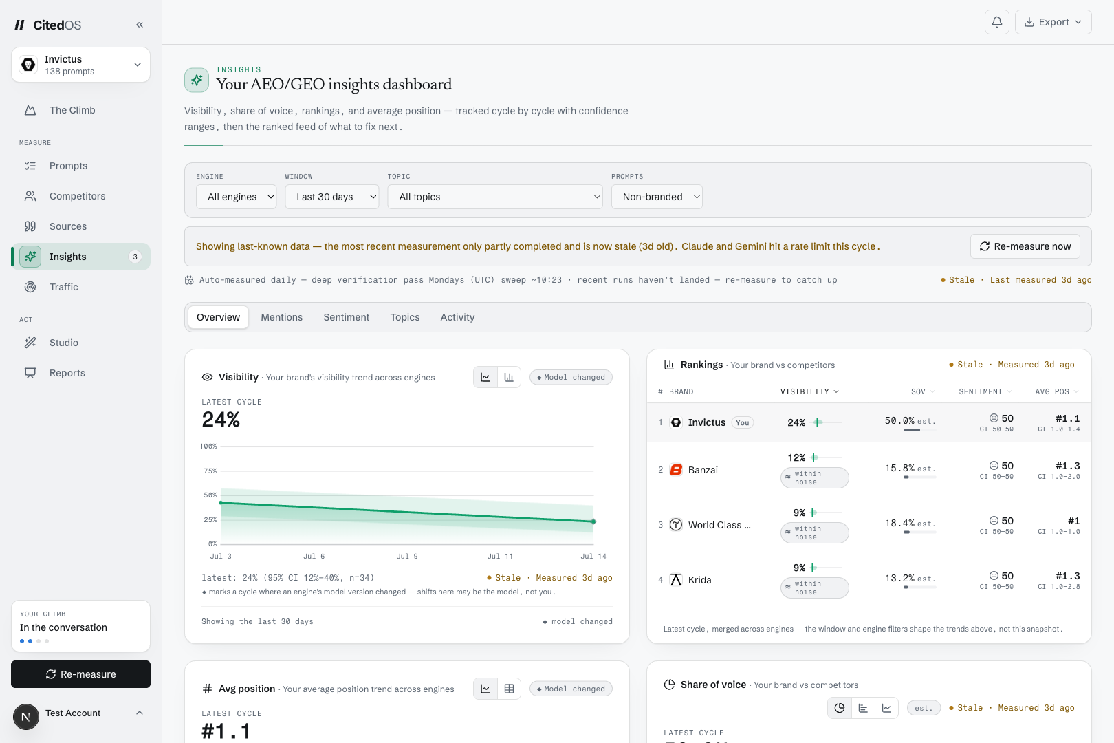Click the Jul 14 data point on visibility chart
1114x743 pixels.
click(593, 521)
